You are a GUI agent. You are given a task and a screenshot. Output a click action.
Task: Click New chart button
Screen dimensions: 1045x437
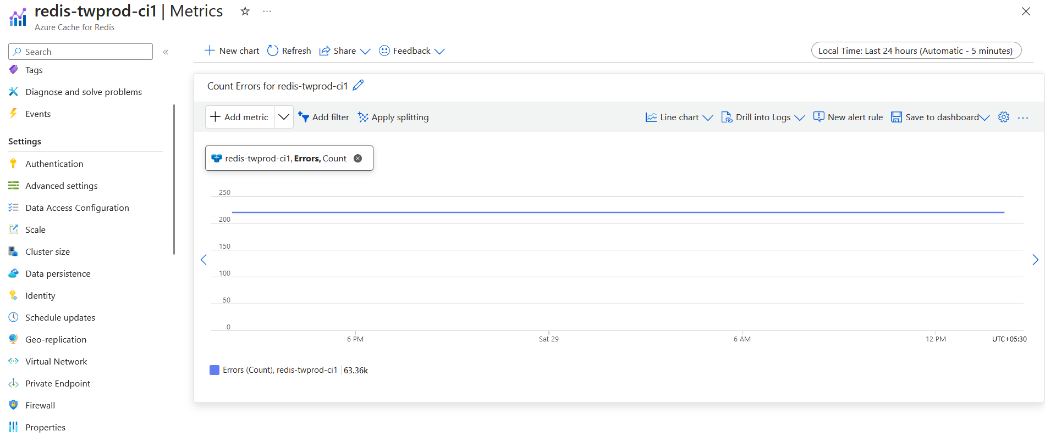[x=232, y=51]
